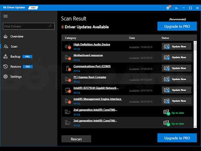Open the Backup section
201x151 pixels.
(15, 57)
